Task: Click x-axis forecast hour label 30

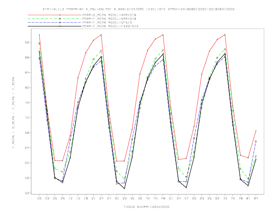Action: pyautogui.click(x=117, y=198)
